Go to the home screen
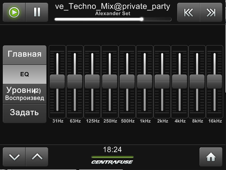The height and width of the screenshot is (170, 226). pos(211,157)
